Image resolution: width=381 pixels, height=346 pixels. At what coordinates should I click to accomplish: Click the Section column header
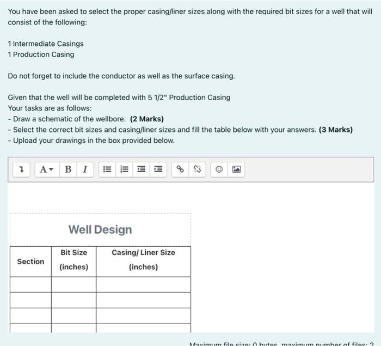tap(30, 262)
